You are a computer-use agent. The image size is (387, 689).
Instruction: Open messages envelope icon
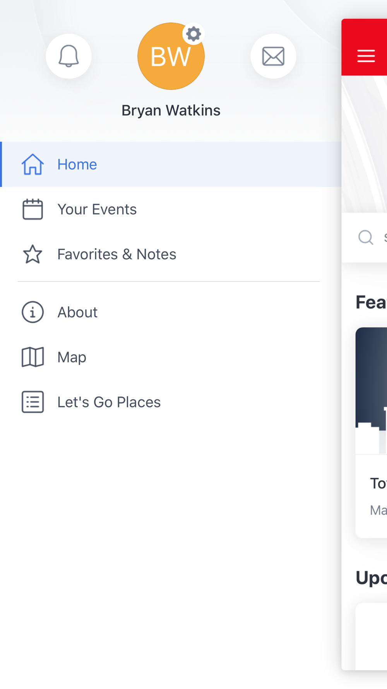point(273,56)
